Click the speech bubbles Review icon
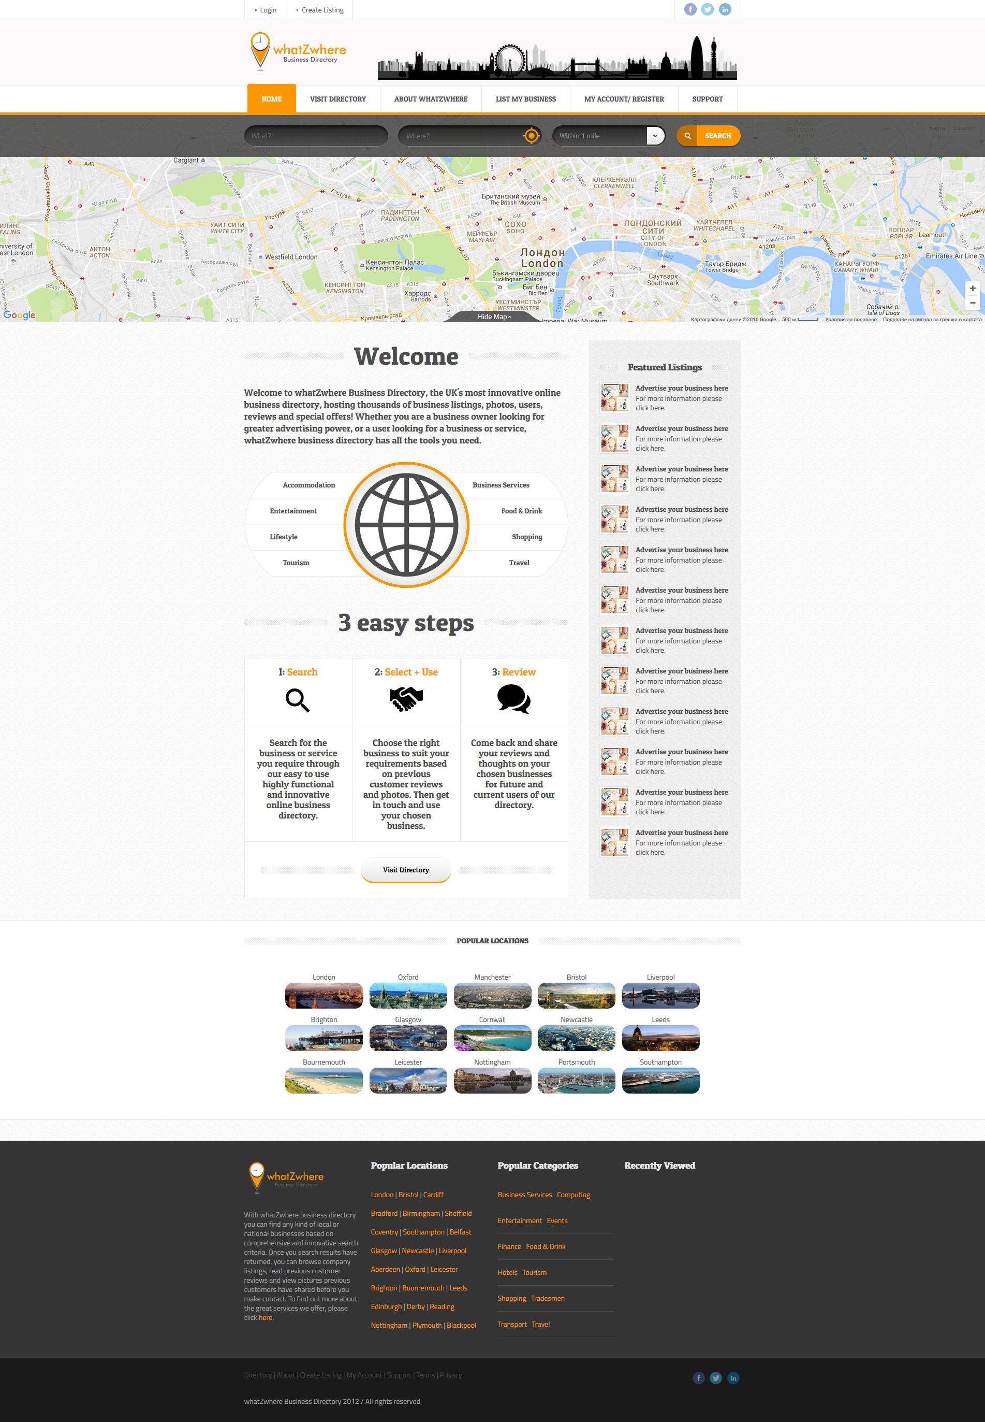Screen dimensions: 985x1422 point(513,699)
